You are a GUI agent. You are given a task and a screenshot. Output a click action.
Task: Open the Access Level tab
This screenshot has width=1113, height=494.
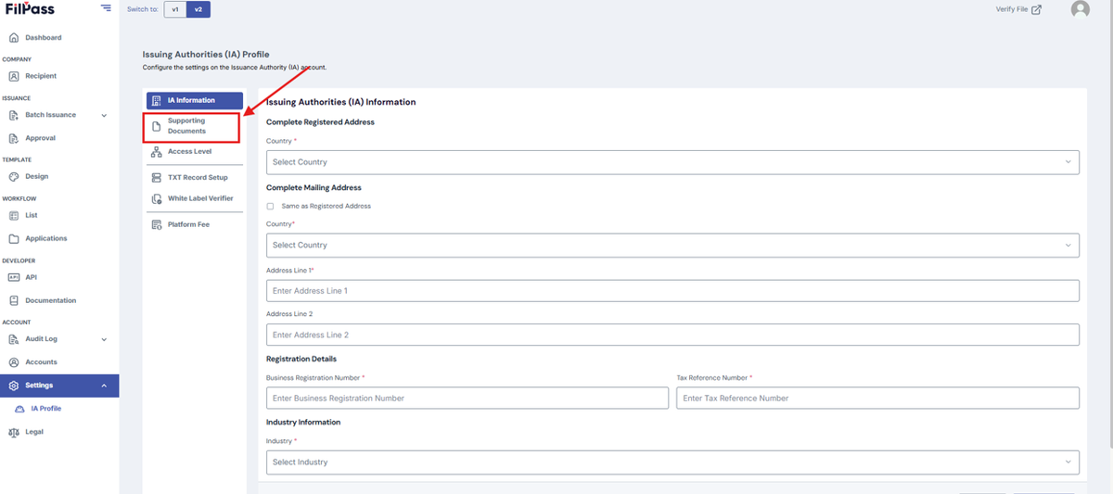tap(194, 151)
